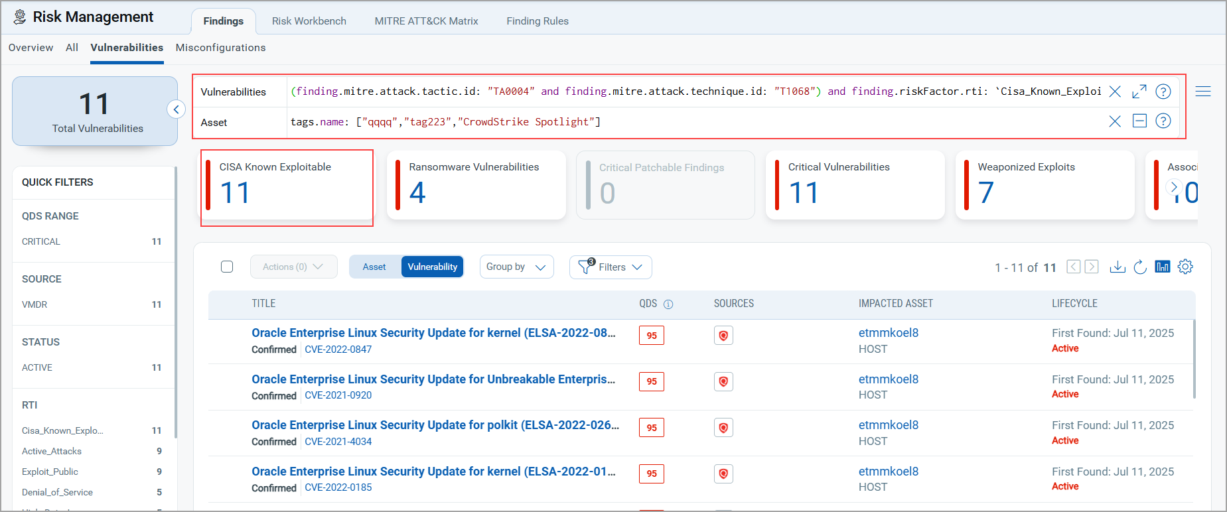Click into the Vulnerabilities query field

(695, 92)
